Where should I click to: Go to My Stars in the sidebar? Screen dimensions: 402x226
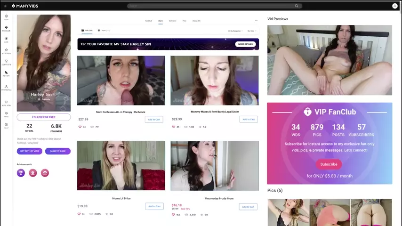click(x=6, y=50)
